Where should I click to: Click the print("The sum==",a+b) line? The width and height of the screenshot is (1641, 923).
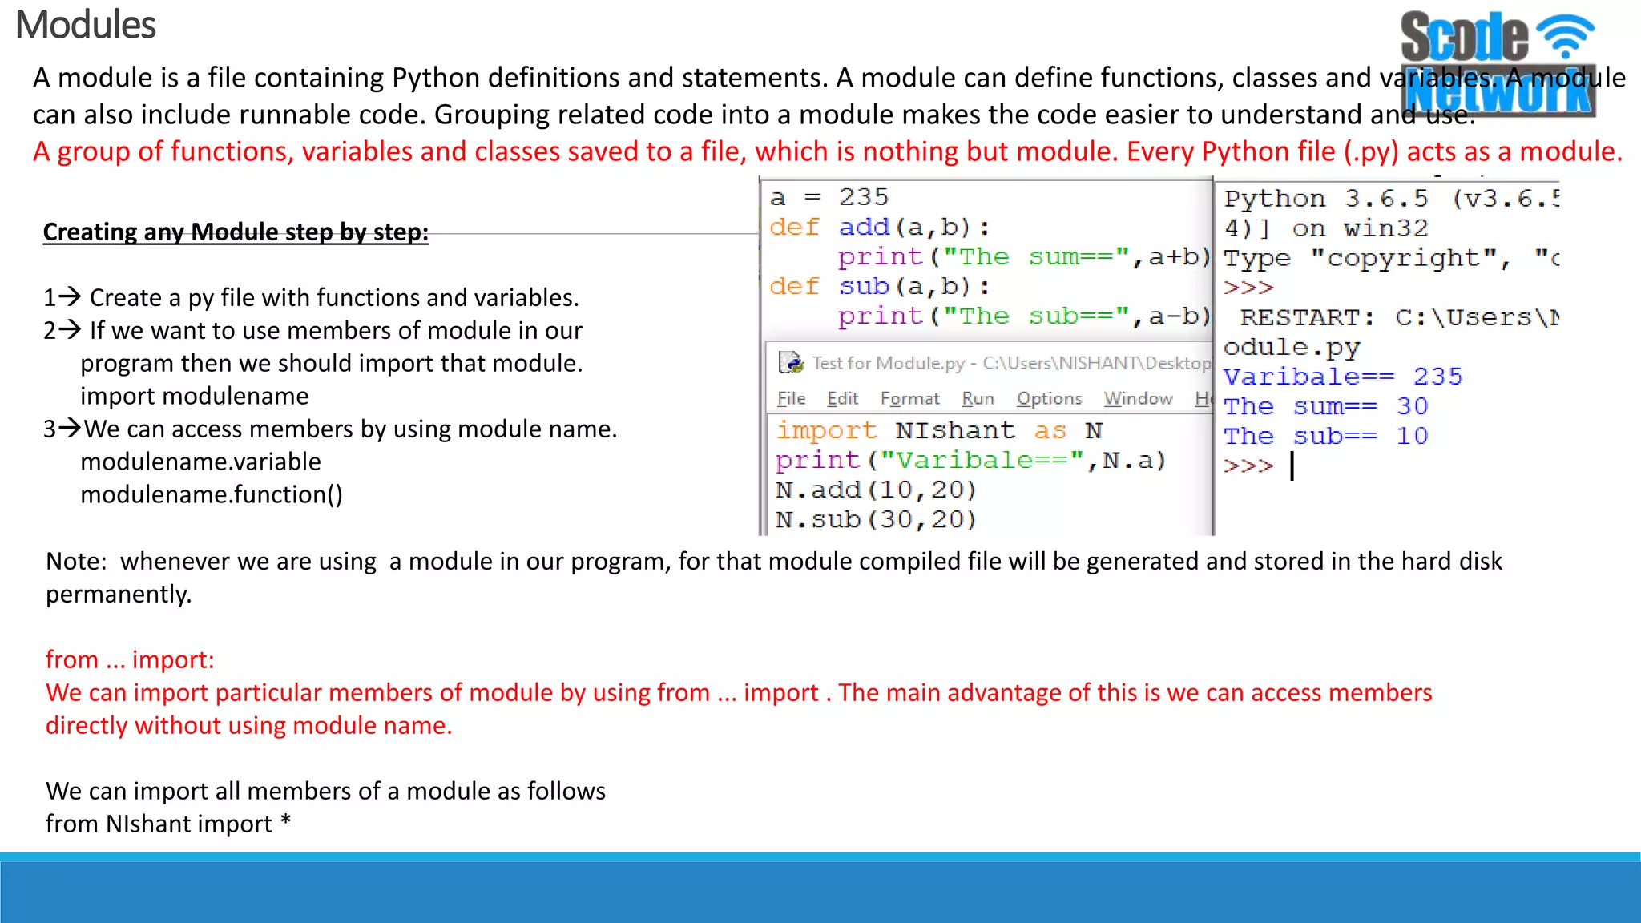(1024, 257)
